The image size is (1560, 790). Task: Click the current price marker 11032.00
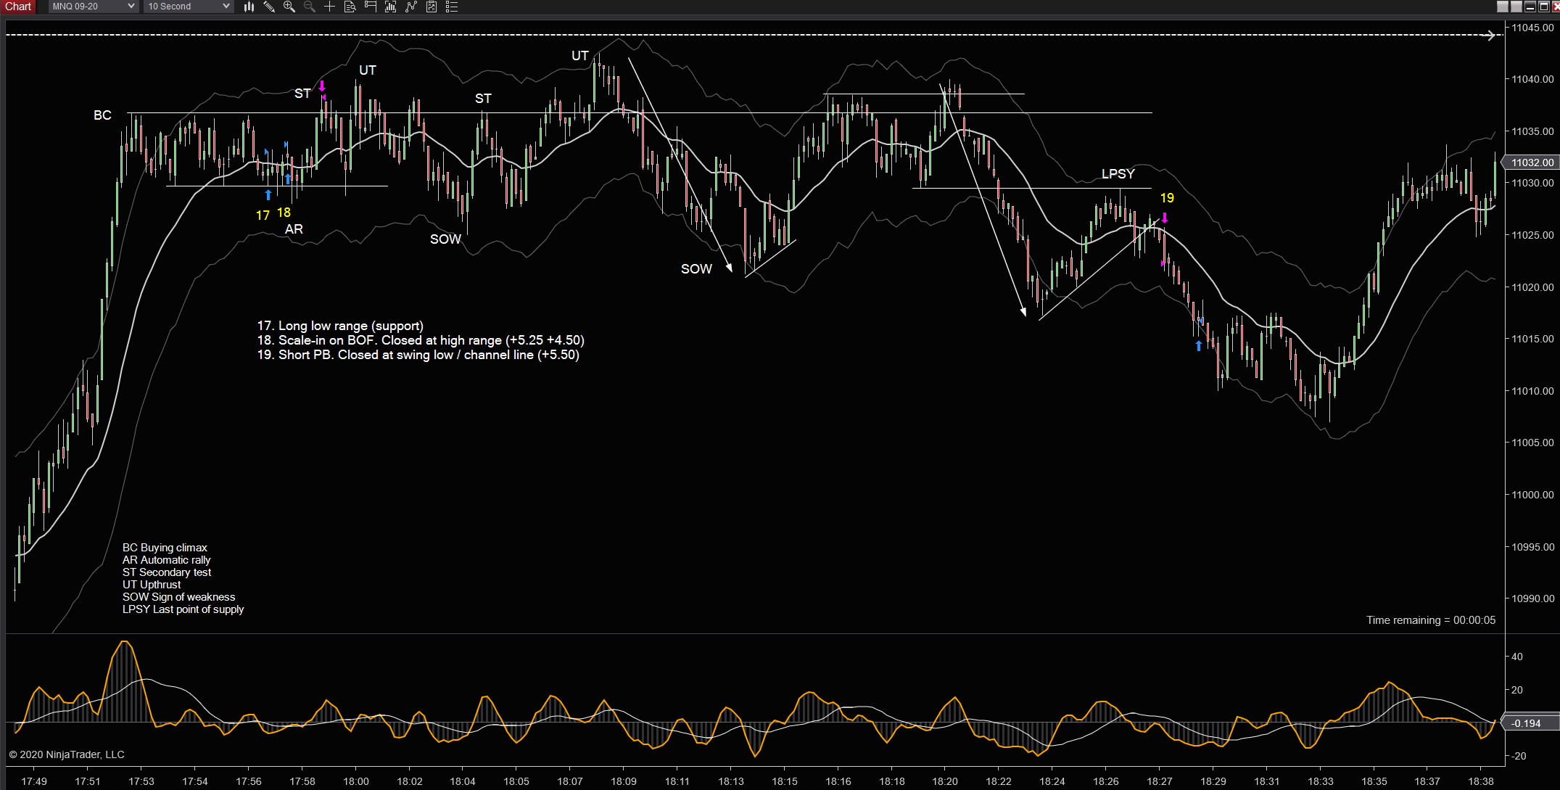point(1532,162)
